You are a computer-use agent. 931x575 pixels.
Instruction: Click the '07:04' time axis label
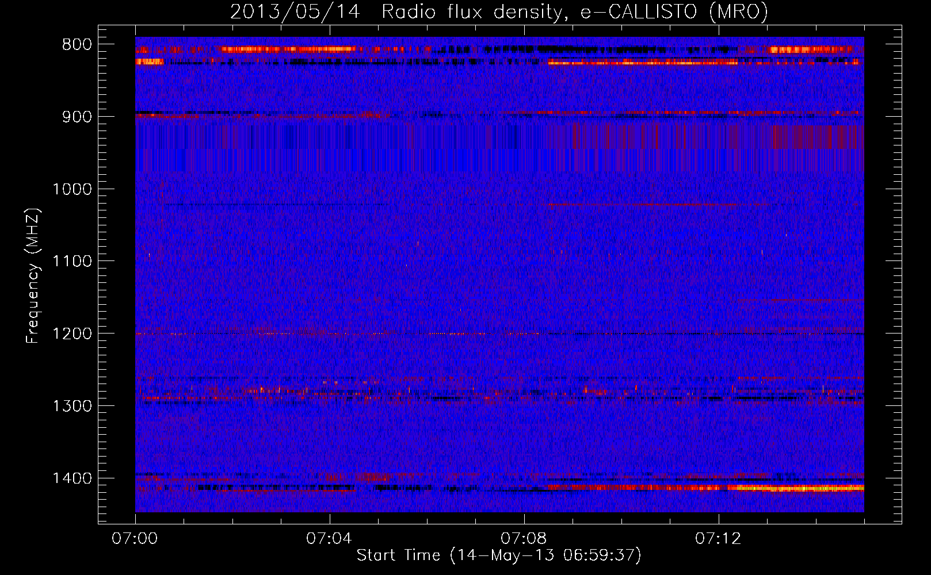coord(329,539)
